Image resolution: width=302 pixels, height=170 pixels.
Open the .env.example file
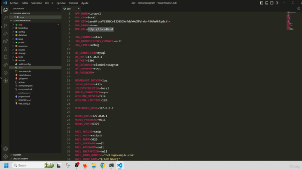[25, 71]
